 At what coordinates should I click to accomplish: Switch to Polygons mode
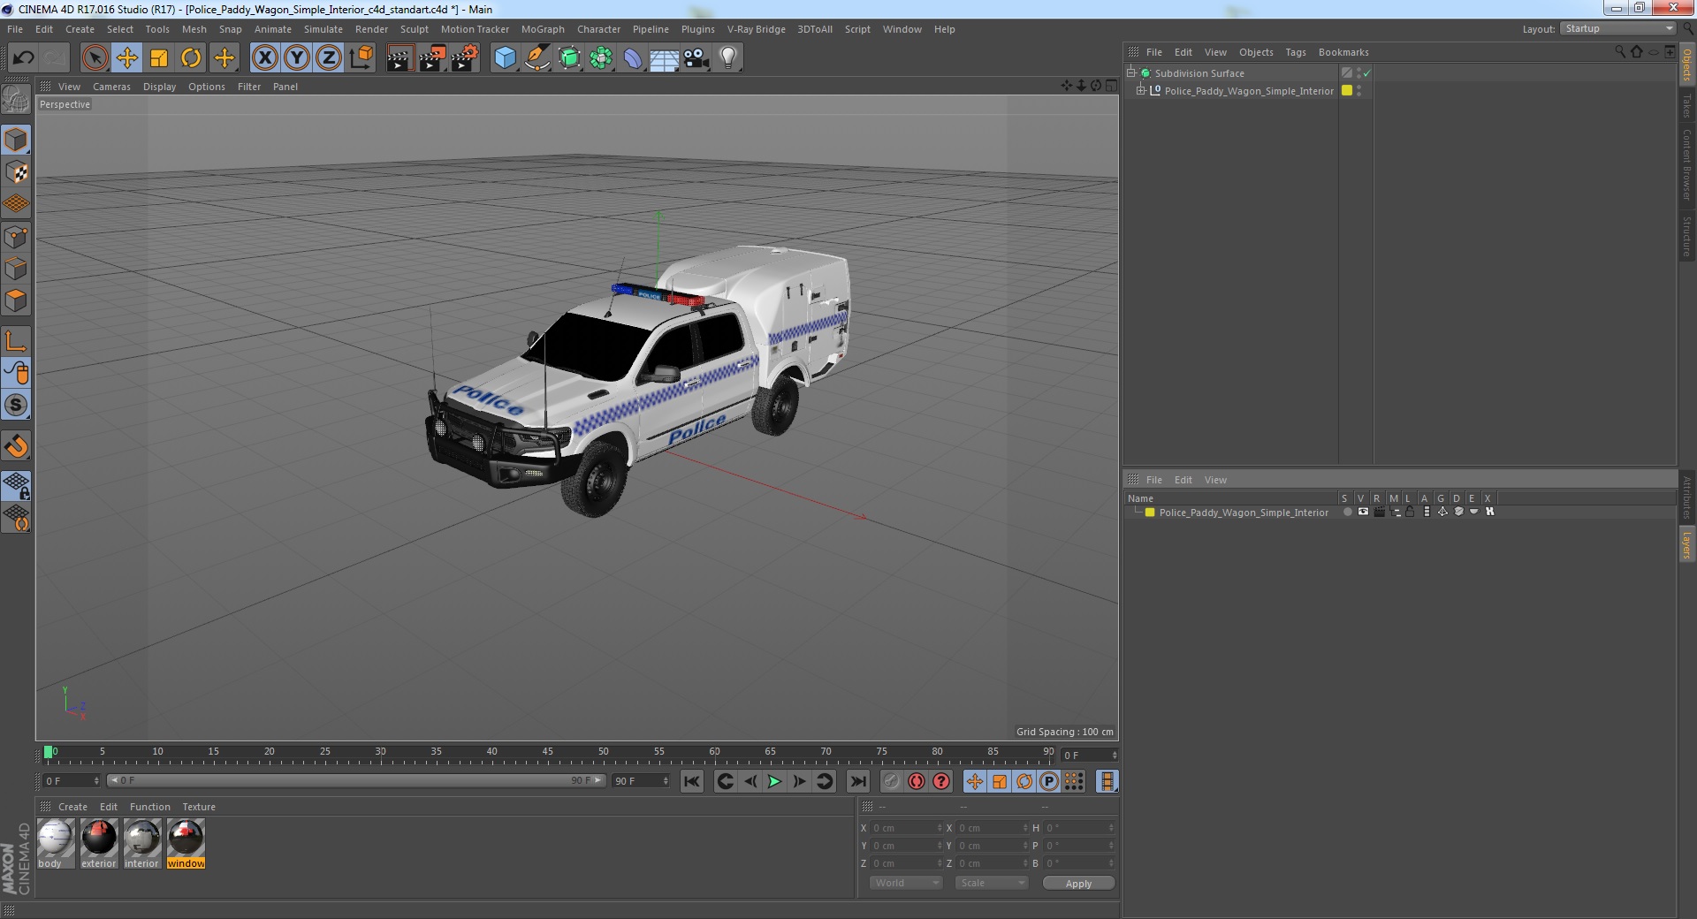[x=16, y=300]
